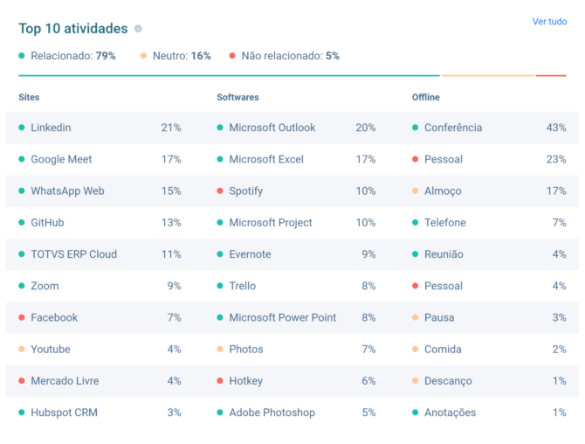Click the green portion of the progress bar
This screenshot has width=585, height=444.
click(x=227, y=76)
